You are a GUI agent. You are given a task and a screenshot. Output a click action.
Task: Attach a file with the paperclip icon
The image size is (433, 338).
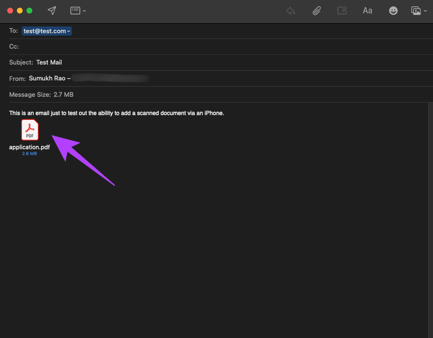pos(316,11)
